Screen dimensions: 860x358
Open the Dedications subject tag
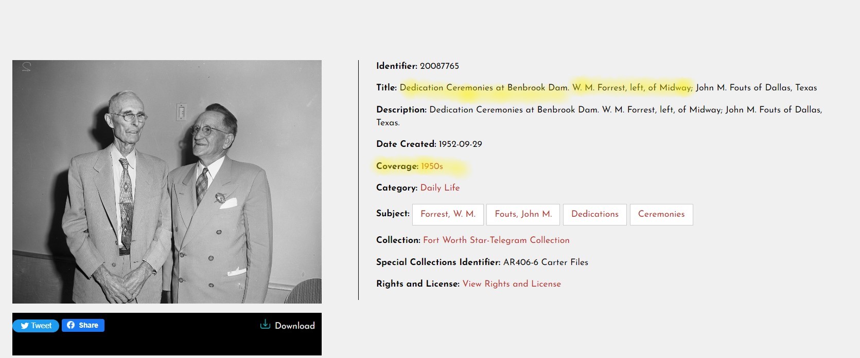[x=595, y=214]
